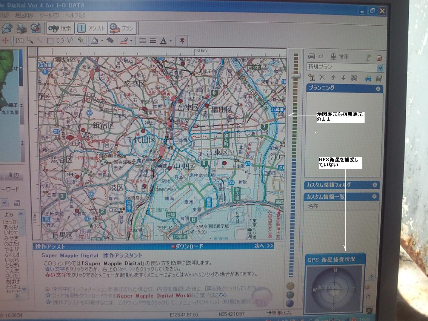Select the 車 (car) travel mode

(x=316, y=56)
